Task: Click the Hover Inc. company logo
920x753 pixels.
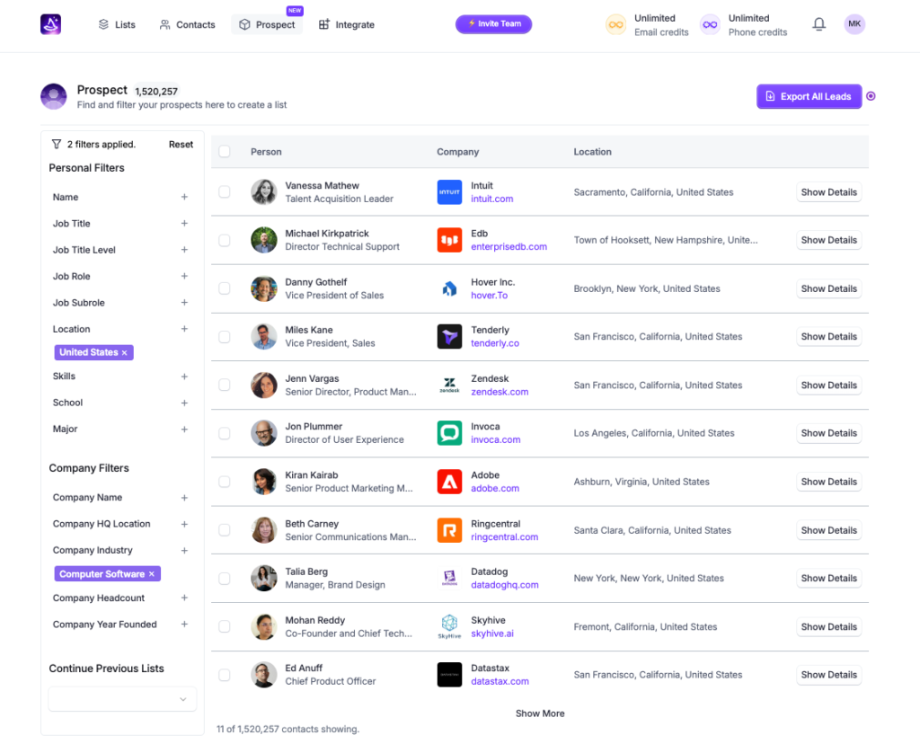Action: [x=449, y=288]
